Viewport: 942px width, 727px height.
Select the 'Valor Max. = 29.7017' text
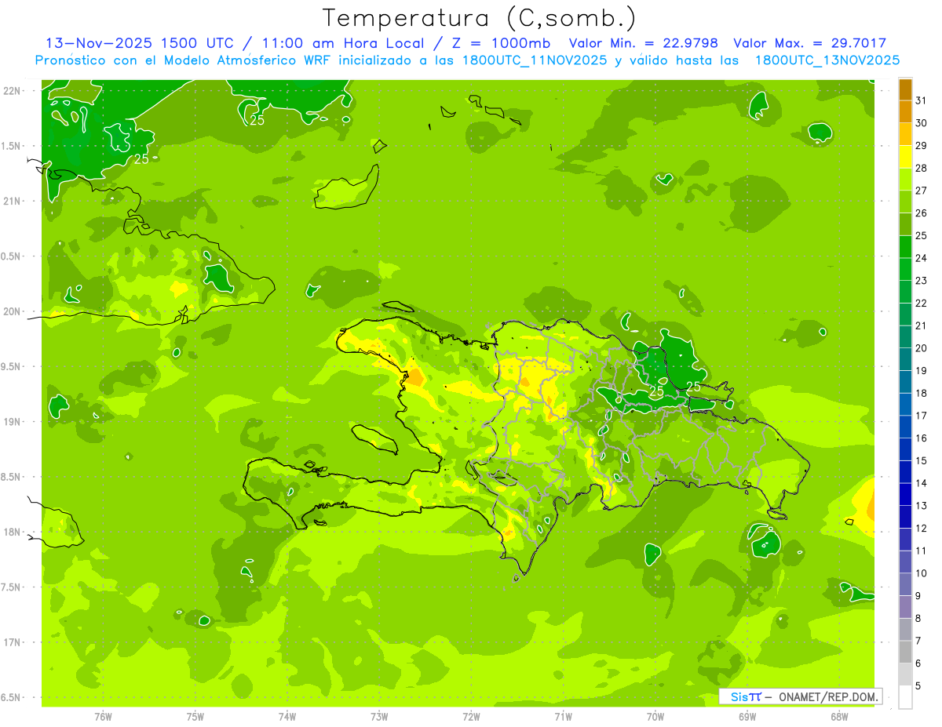tap(809, 43)
